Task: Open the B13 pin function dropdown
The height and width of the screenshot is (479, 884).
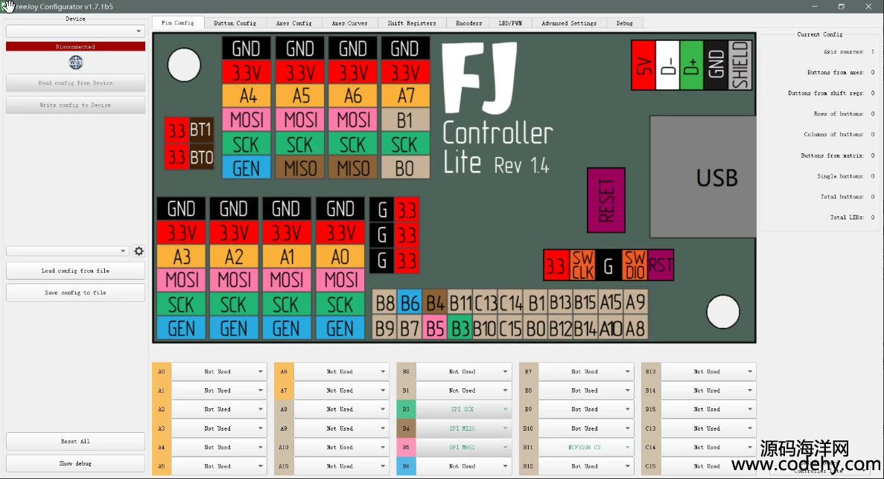Action: pyautogui.click(x=707, y=371)
